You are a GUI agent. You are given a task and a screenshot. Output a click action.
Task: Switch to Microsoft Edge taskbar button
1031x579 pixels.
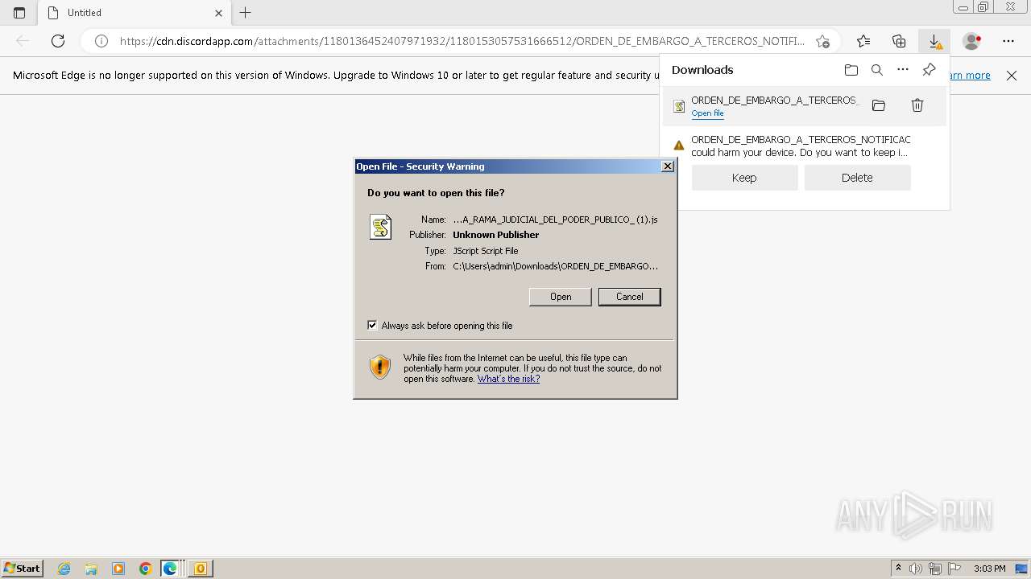pyautogui.click(x=172, y=569)
